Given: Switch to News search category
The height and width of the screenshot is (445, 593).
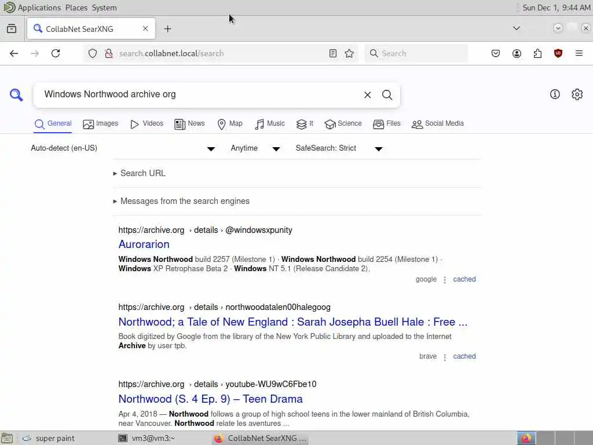Looking at the screenshot, I should coord(189,124).
